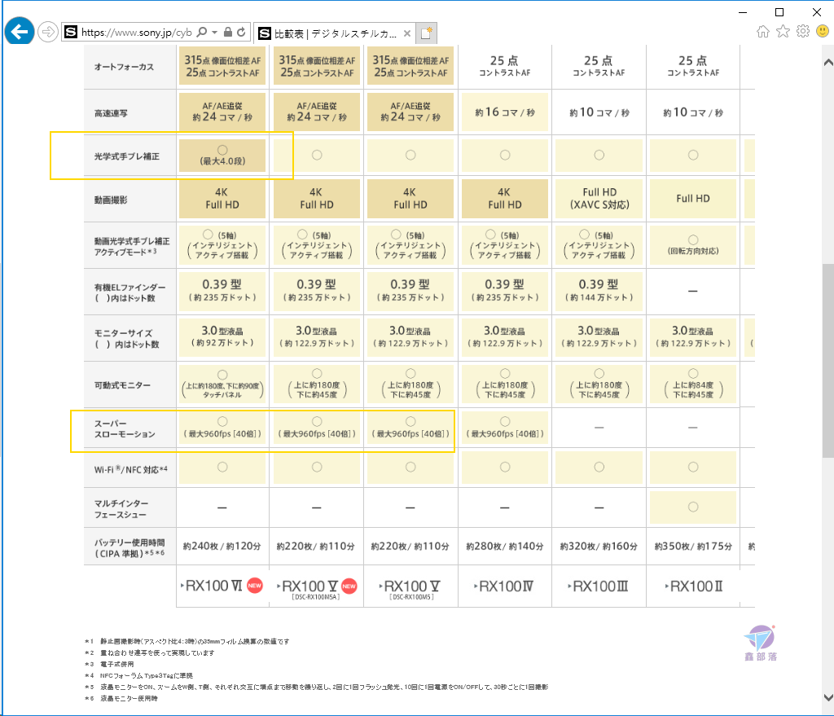Click the NEW badge beside RX100 V M5A
Viewport: 834px width, 716px height.
349,586
